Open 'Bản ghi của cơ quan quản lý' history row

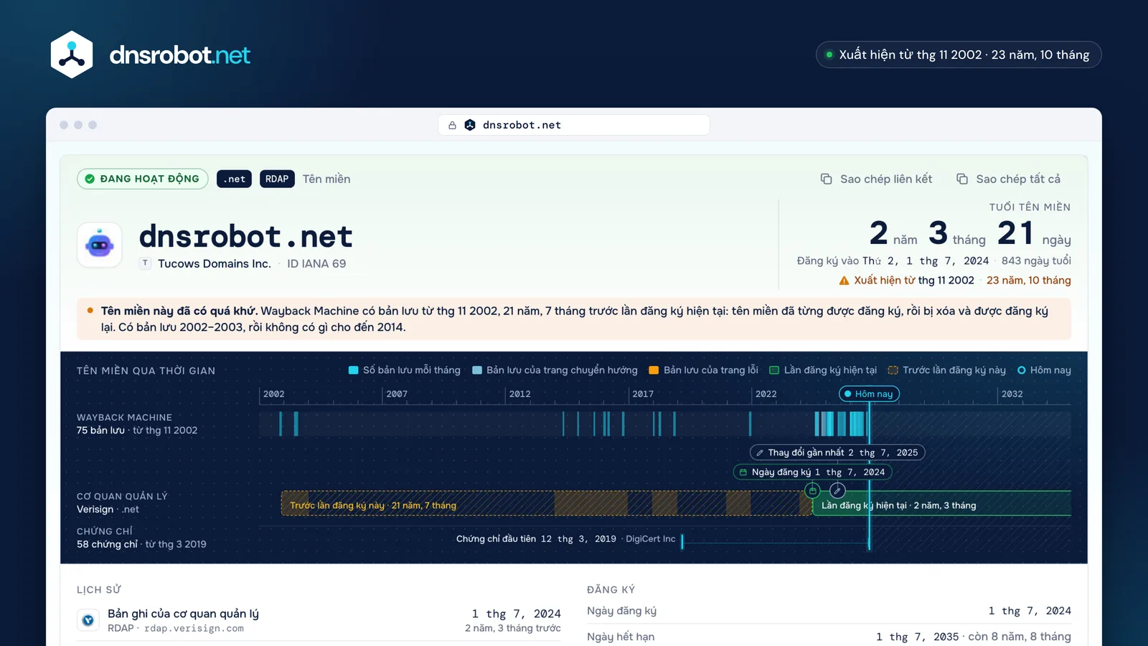[319, 620]
